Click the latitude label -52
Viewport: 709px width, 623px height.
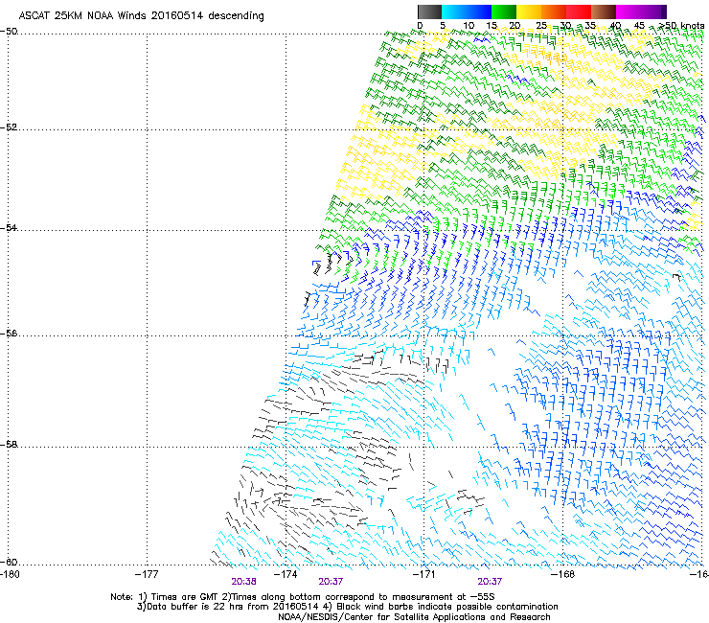[9, 127]
